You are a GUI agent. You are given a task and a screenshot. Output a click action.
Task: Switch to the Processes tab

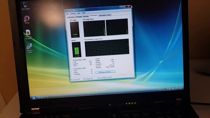79,17
